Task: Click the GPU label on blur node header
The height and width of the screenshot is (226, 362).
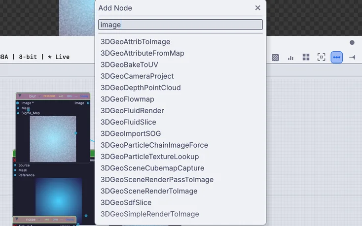Action: coord(69,97)
